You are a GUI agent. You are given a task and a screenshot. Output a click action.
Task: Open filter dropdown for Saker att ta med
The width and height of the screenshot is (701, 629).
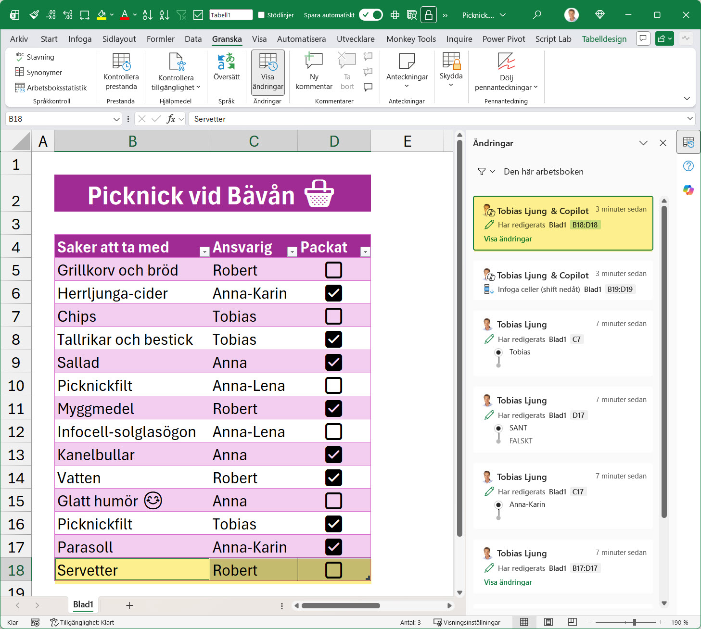pos(204,252)
